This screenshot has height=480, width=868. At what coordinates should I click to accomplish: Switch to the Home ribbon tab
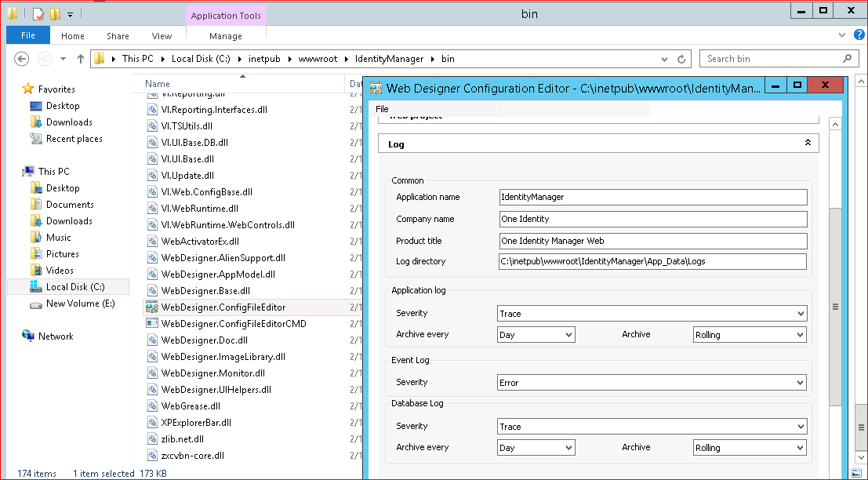(72, 36)
